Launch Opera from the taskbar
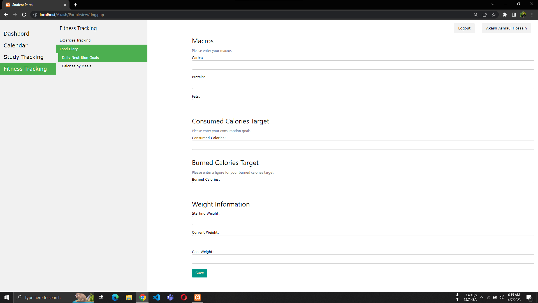 [x=184, y=297]
